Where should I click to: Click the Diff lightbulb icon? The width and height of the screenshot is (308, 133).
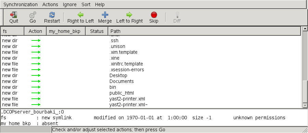coord(177,15)
